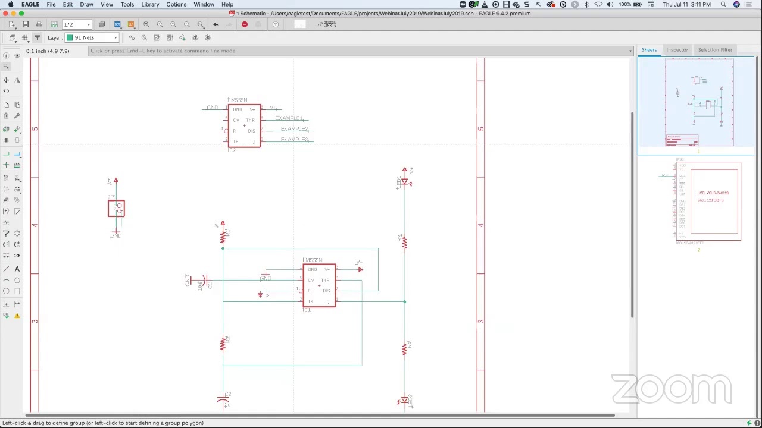
Task: Toggle the selection filter funnel
Action: [37, 38]
